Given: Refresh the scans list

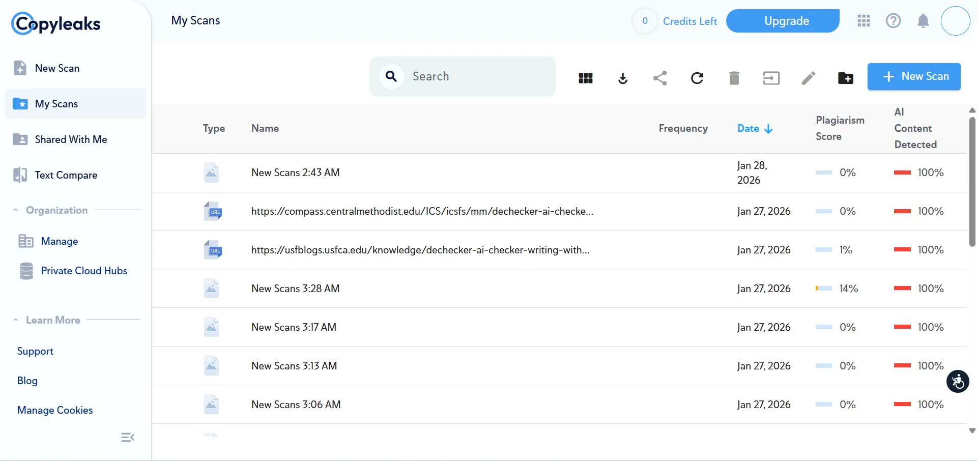Looking at the screenshot, I should click(x=697, y=78).
